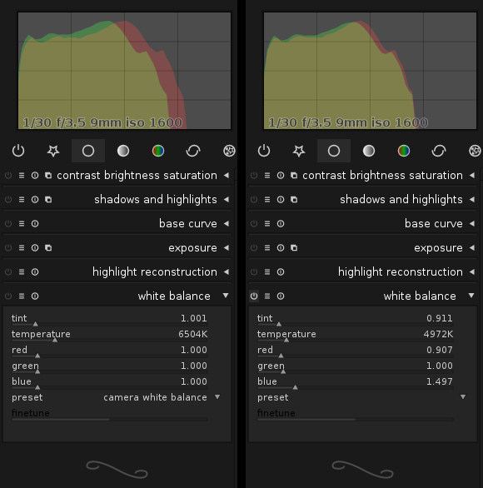The height and width of the screenshot is (488, 483).
Task: Click the left panel histogram
Action: point(124,71)
